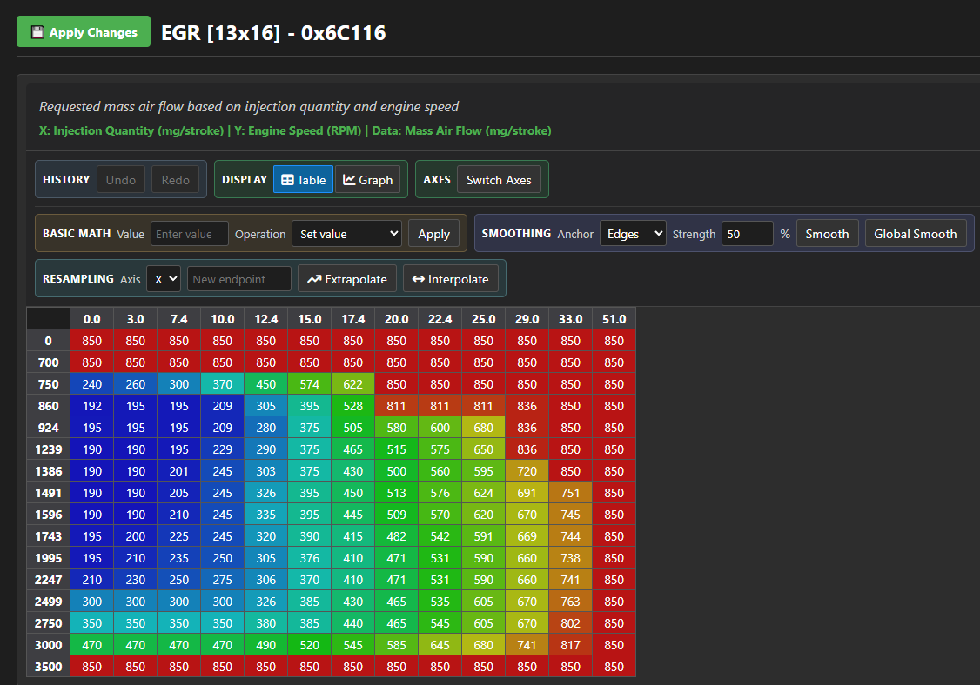Click the Interpolate button
The width and height of the screenshot is (980, 685).
[450, 279]
